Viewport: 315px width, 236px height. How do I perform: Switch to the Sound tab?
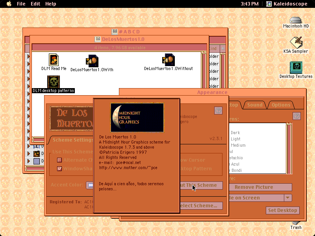pos(255,105)
